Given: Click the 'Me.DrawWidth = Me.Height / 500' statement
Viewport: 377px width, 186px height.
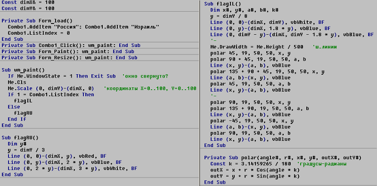Looking at the screenshot, I should [x=256, y=47].
